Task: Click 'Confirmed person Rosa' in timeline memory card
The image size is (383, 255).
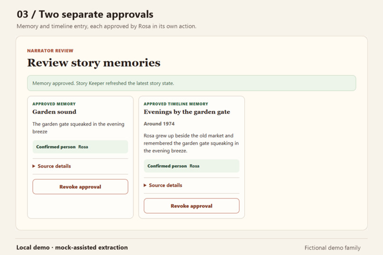Action: click(191, 166)
